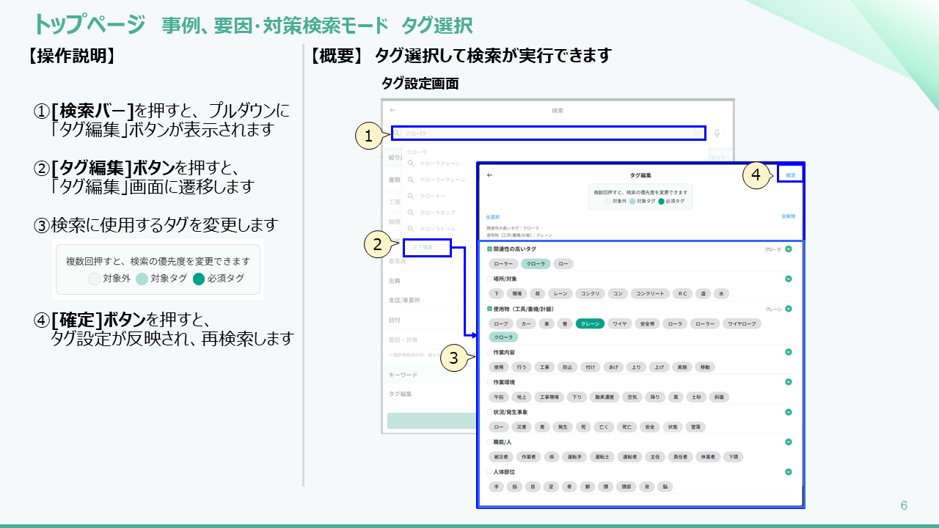Click magnifier icon next to クローラクレーン suggestion
This screenshot has width=939, height=528.
[412, 164]
